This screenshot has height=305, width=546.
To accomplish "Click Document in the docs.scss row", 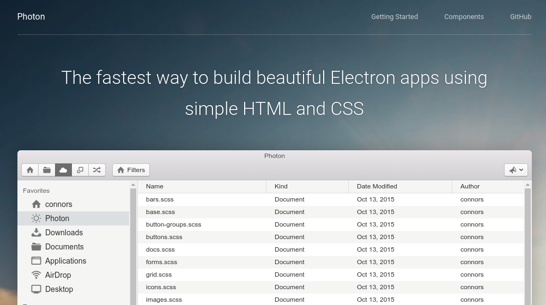I will 289,249.
